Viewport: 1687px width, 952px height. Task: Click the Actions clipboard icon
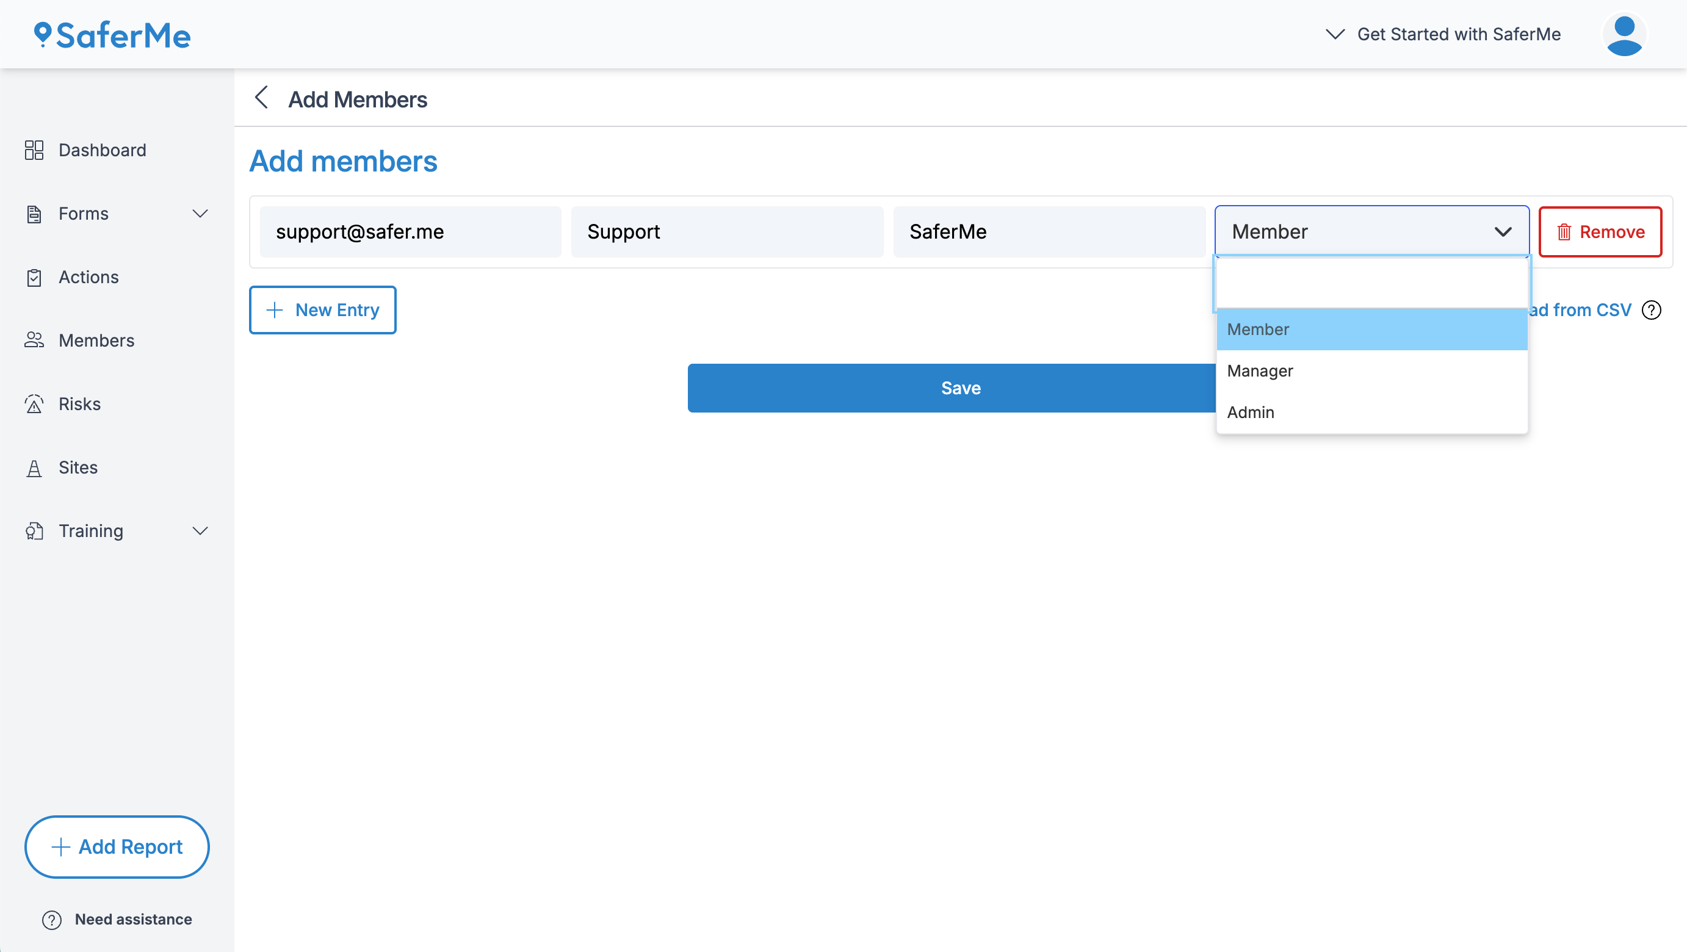tap(34, 277)
